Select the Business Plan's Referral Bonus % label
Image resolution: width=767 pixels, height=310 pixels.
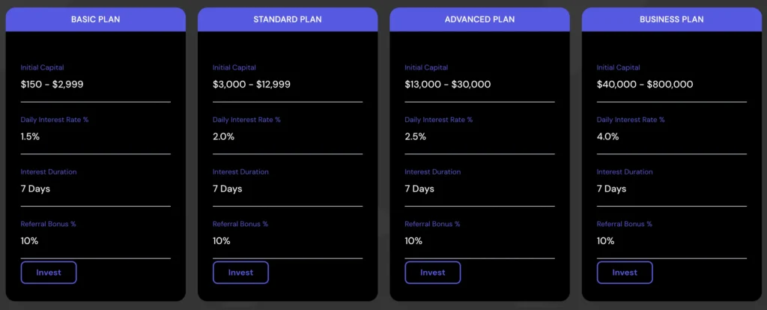625,224
